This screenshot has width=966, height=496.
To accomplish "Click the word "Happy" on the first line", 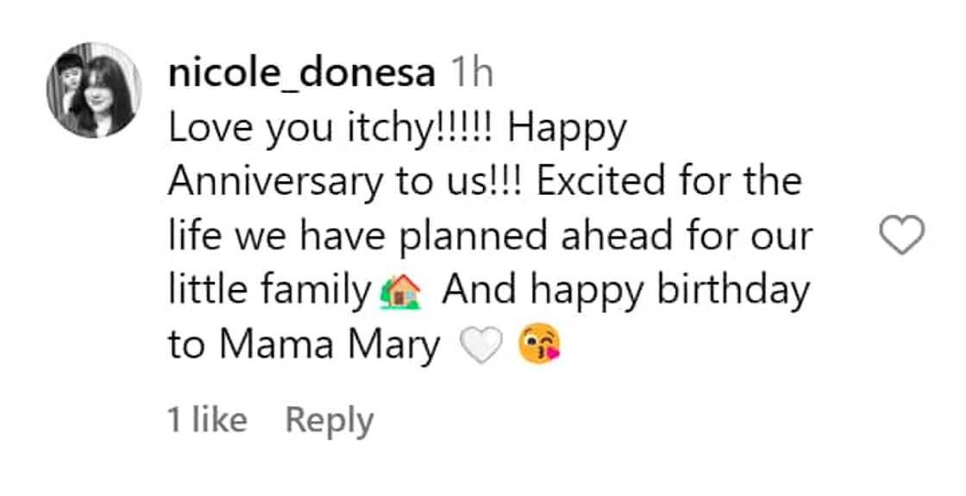I will tap(567, 129).
